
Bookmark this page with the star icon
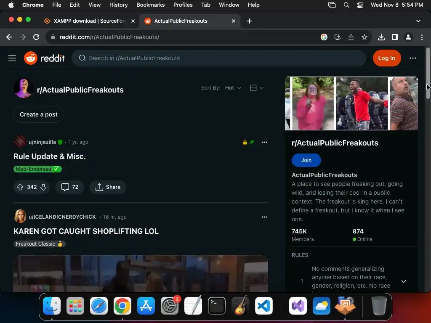point(364,37)
